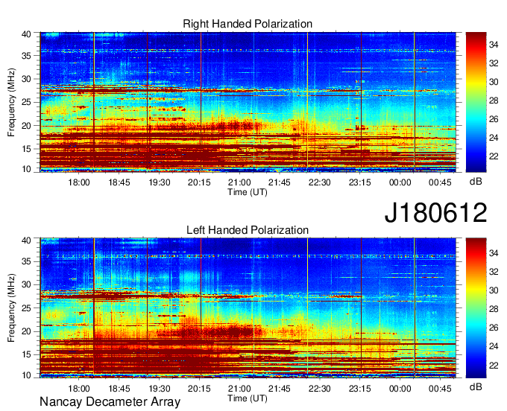Viewport: 507px width, 411px height.
Task: Click the 18:45 time tick of the upper plot
Action: [119, 182]
